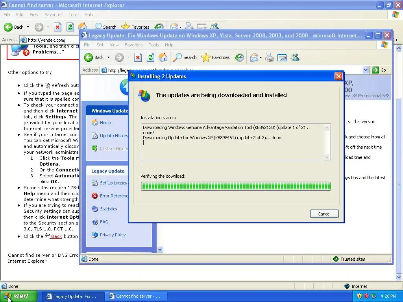403x302 pixels.
Task: Click Search in Legacy Update window toolbar
Action: point(185,57)
